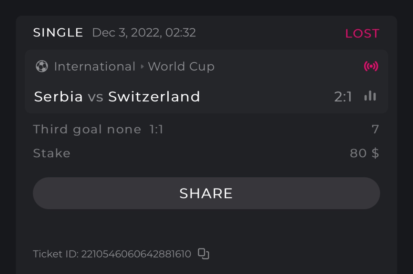Click the Serbia team name
The width and height of the screenshot is (413, 274).
59,97
